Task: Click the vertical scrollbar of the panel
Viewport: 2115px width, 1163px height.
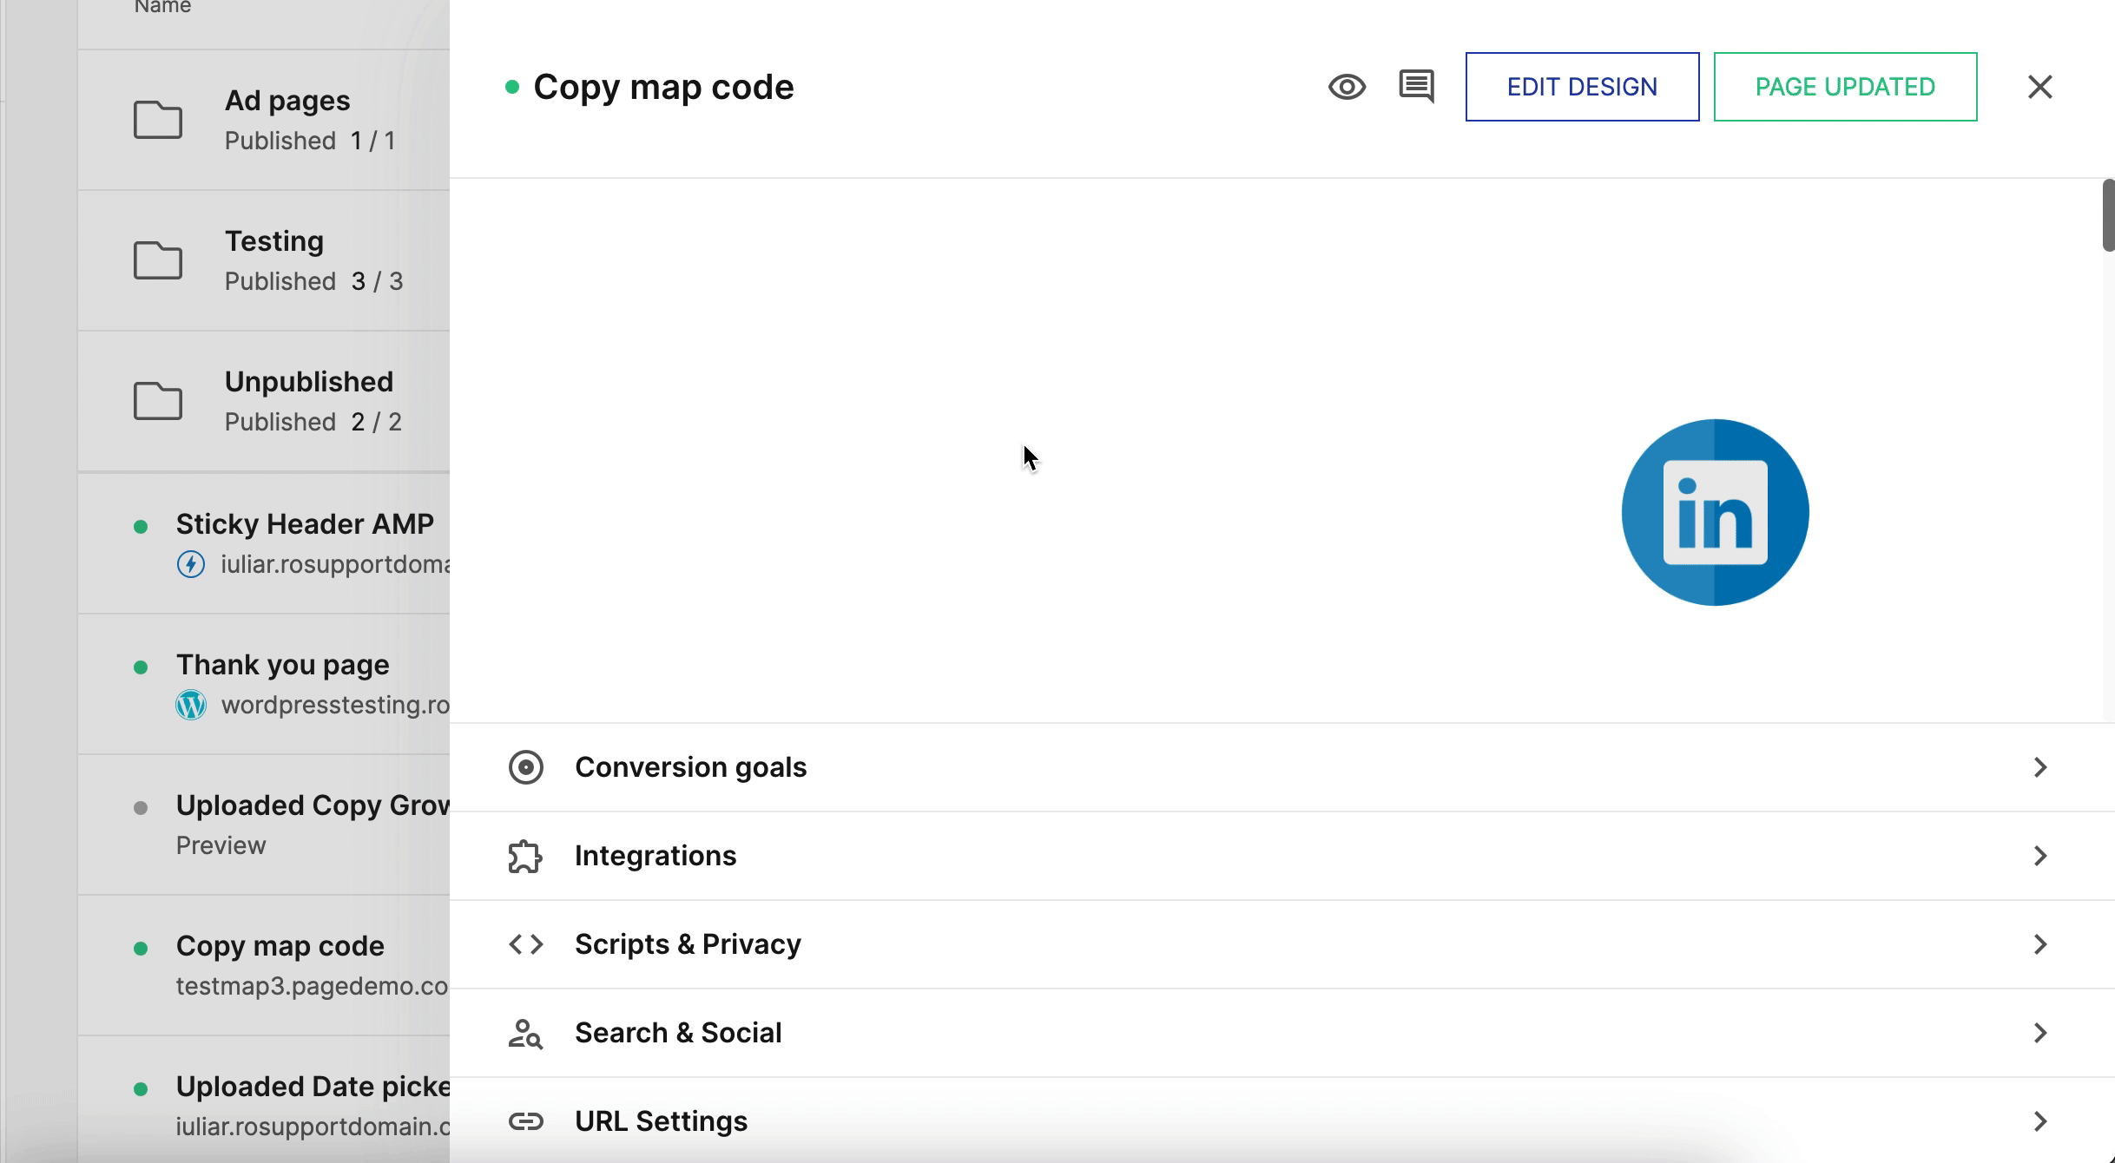Action: point(2108,215)
